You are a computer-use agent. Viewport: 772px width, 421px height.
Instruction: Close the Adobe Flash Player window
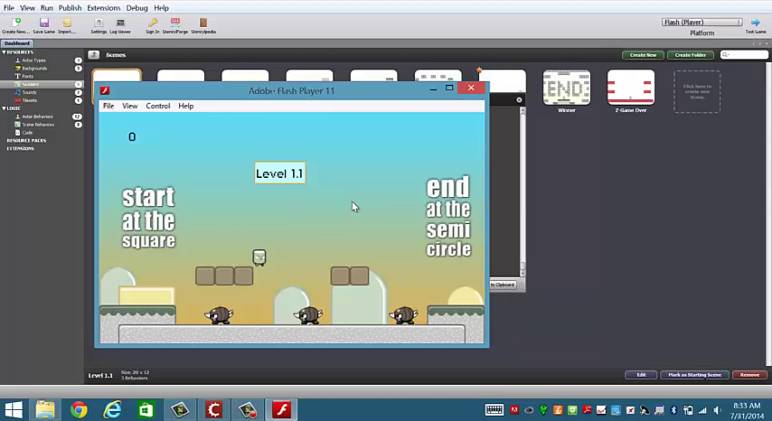point(471,88)
